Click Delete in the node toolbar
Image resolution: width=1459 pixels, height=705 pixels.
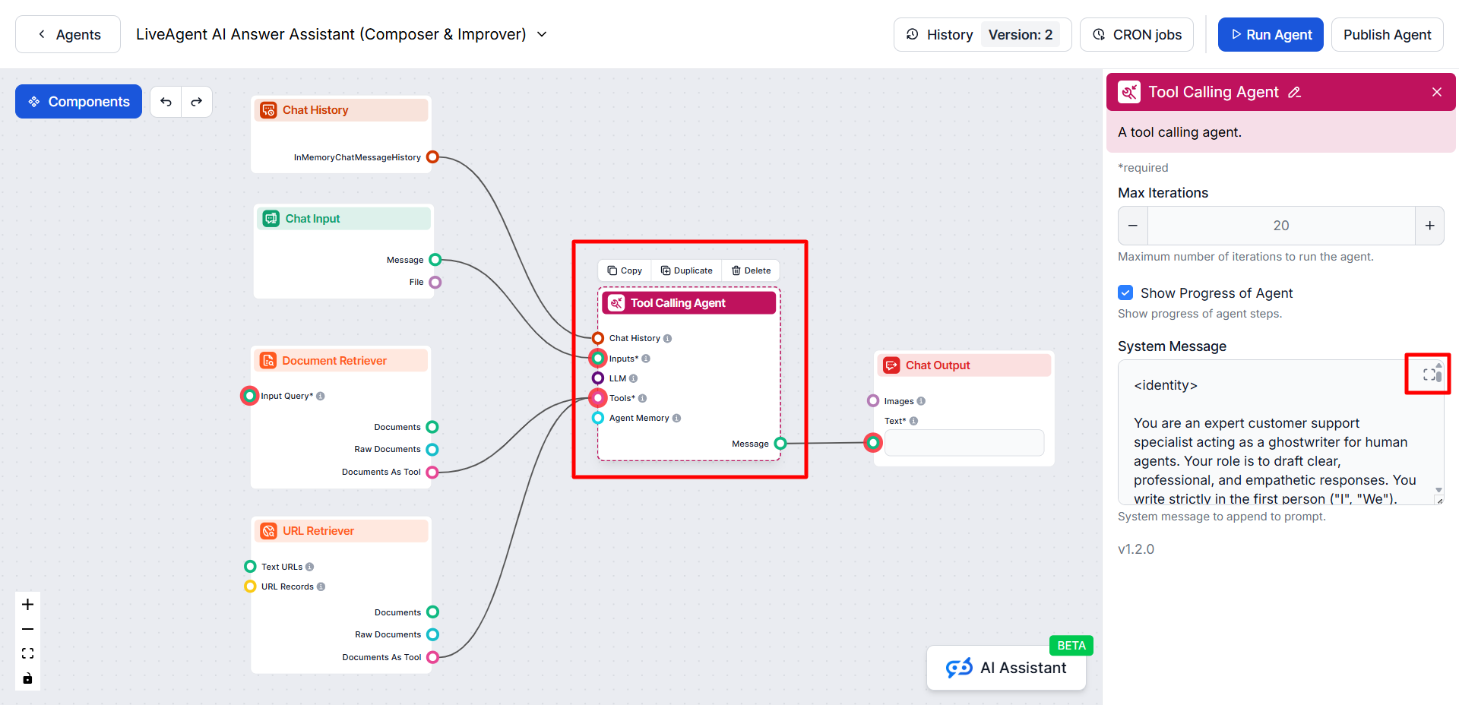[x=751, y=270]
